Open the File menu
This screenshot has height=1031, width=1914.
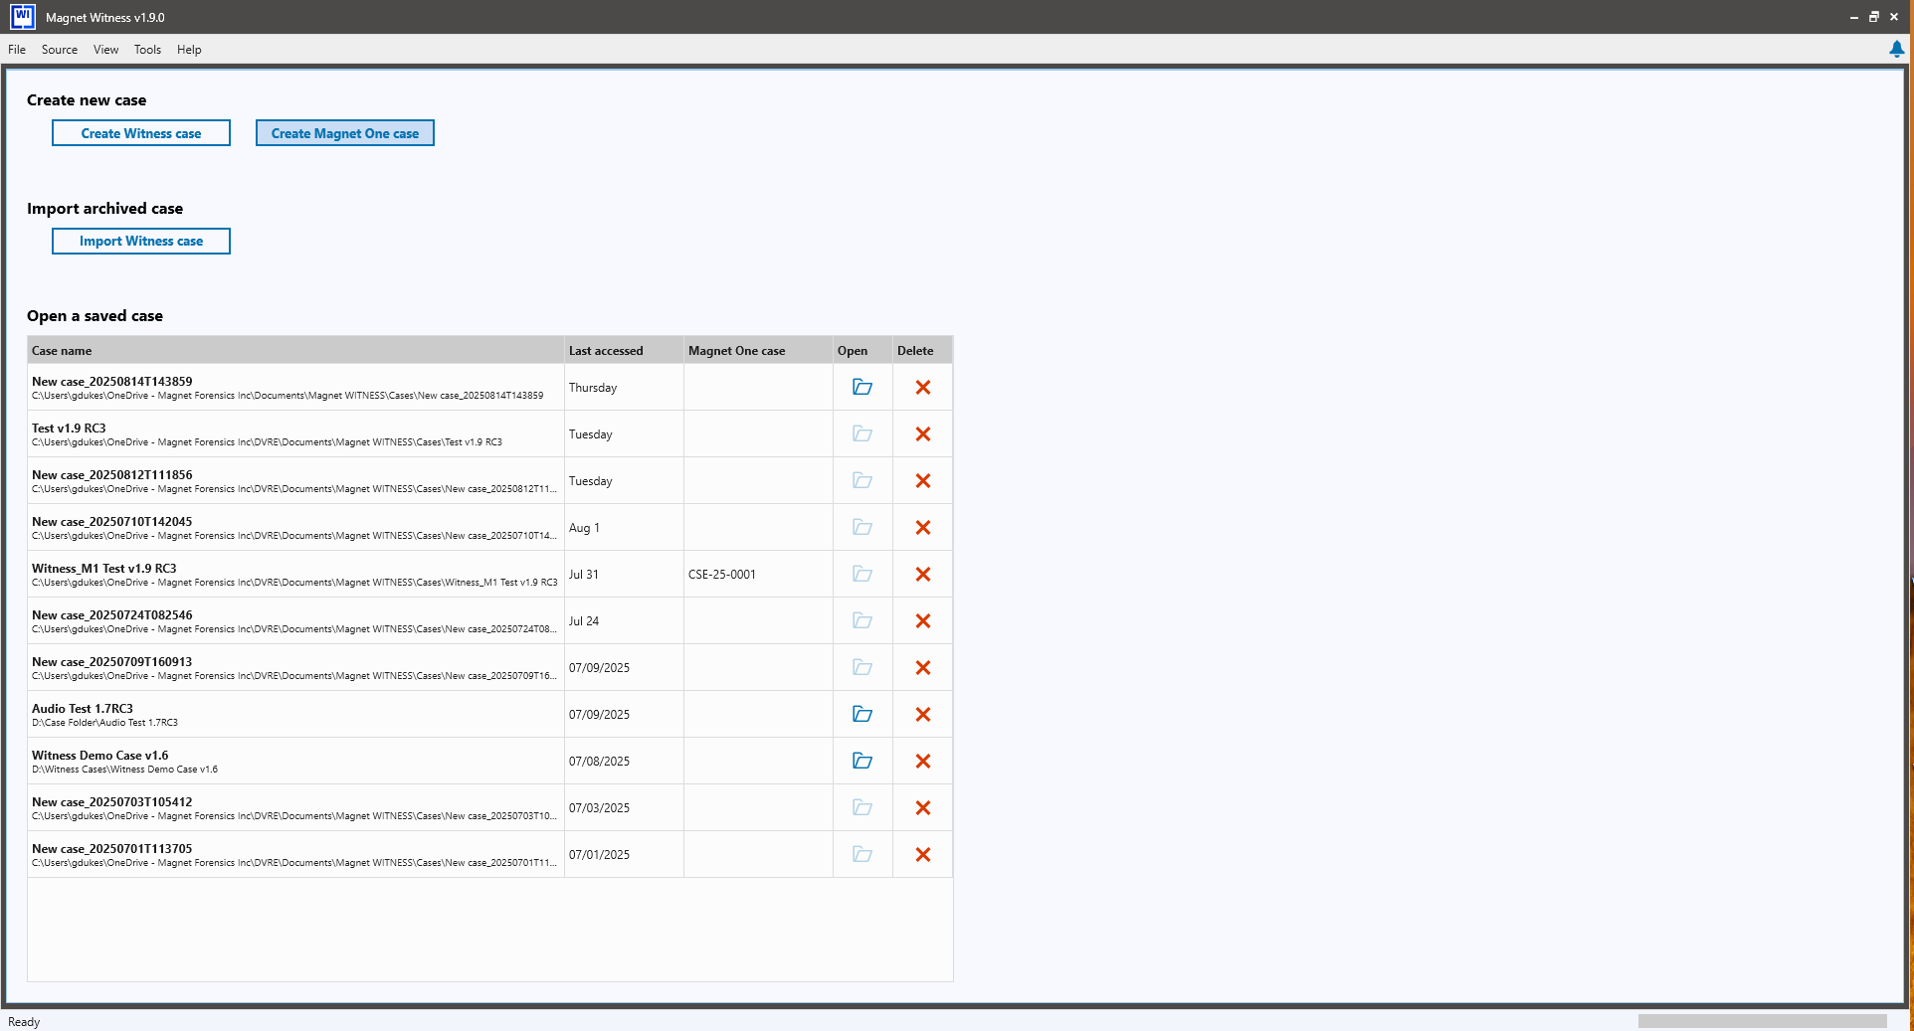17,50
